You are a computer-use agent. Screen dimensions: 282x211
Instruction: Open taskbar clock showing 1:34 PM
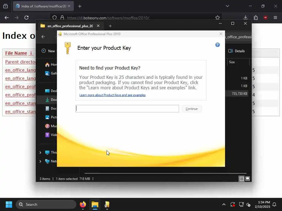click(262, 204)
